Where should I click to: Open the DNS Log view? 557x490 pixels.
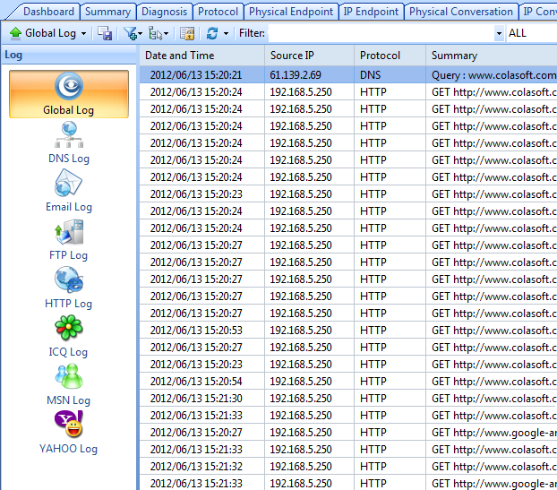[x=69, y=143]
